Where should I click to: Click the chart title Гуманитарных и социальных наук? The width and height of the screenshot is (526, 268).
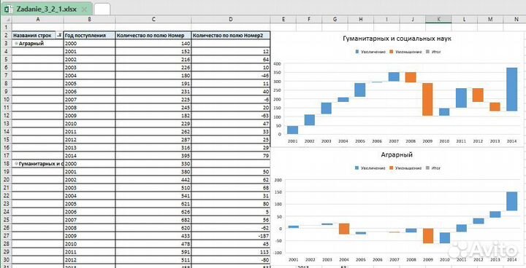coord(397,39)
